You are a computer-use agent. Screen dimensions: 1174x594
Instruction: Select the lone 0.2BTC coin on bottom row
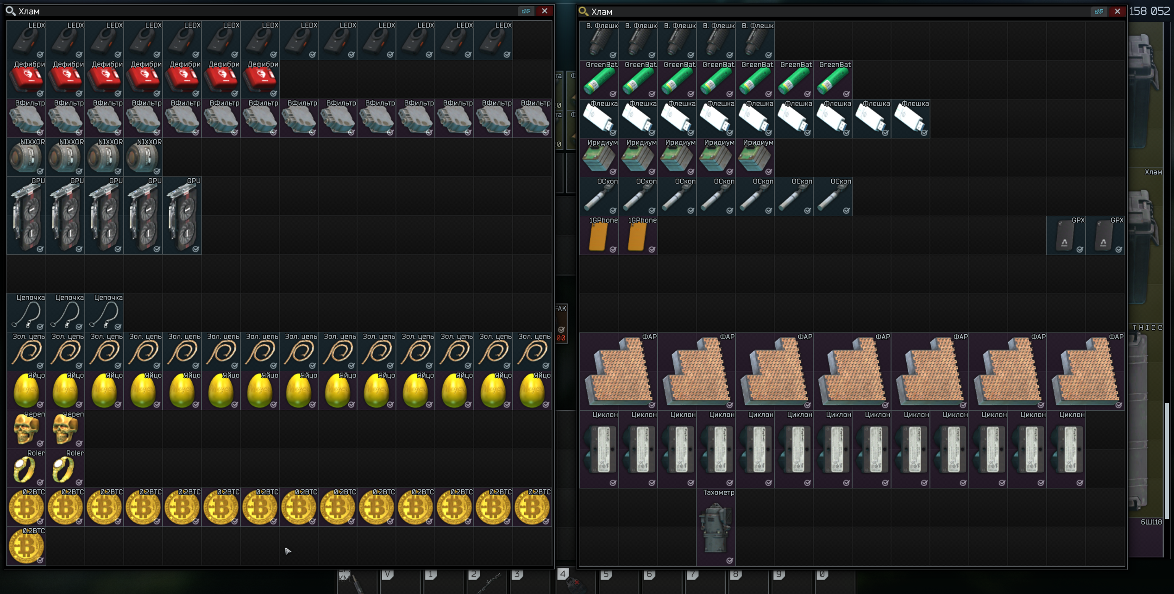26,546
